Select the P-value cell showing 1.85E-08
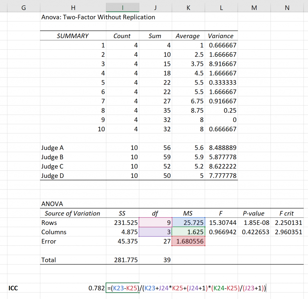This screenshot has height=299, width=308. click(254, 223)
